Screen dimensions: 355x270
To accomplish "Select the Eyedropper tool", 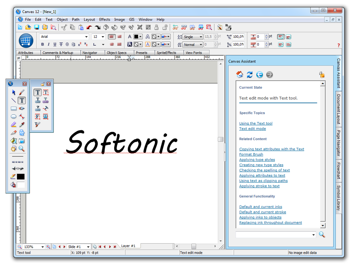I will (x=22, y=125).
